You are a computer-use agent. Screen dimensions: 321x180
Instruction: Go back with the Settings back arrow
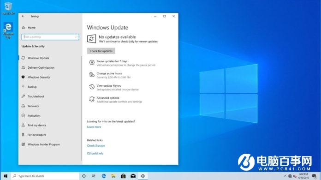click(23, 16)
